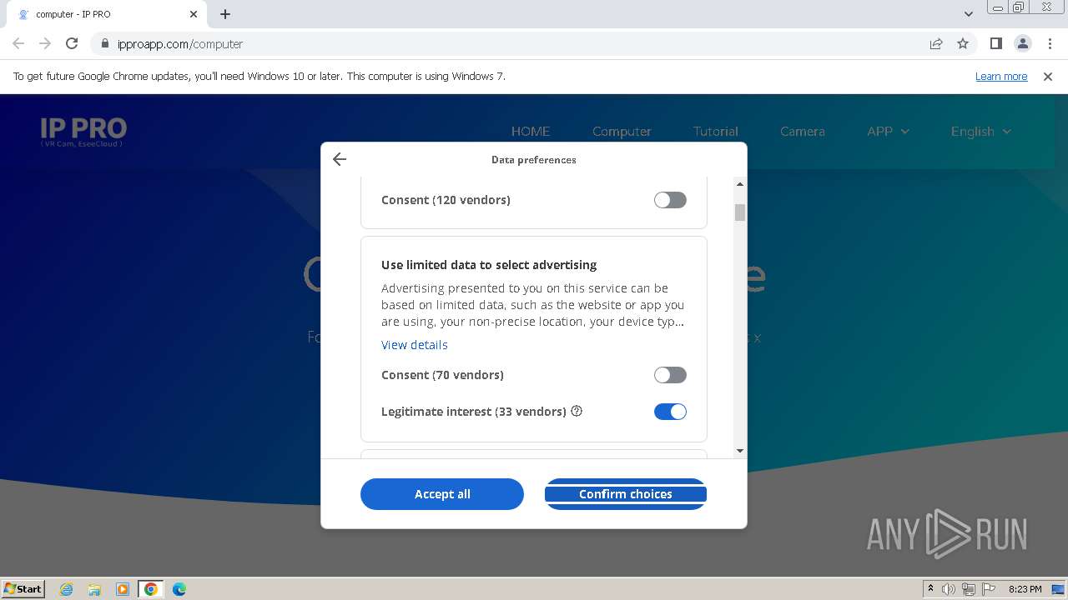Open Chrome profile avatar
Screen dimensions: 1068x600
(x=1023, y=43)
